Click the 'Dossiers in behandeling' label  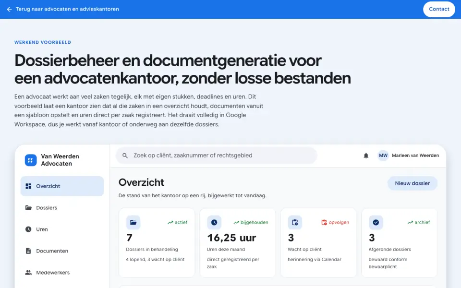(x=152, y=250)
